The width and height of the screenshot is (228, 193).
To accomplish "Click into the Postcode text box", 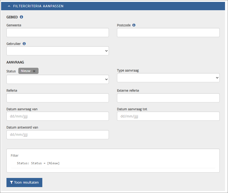I will point(168,33).
